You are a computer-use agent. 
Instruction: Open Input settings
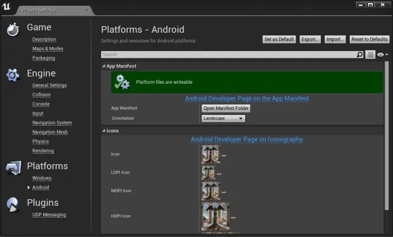pos(38,114)
